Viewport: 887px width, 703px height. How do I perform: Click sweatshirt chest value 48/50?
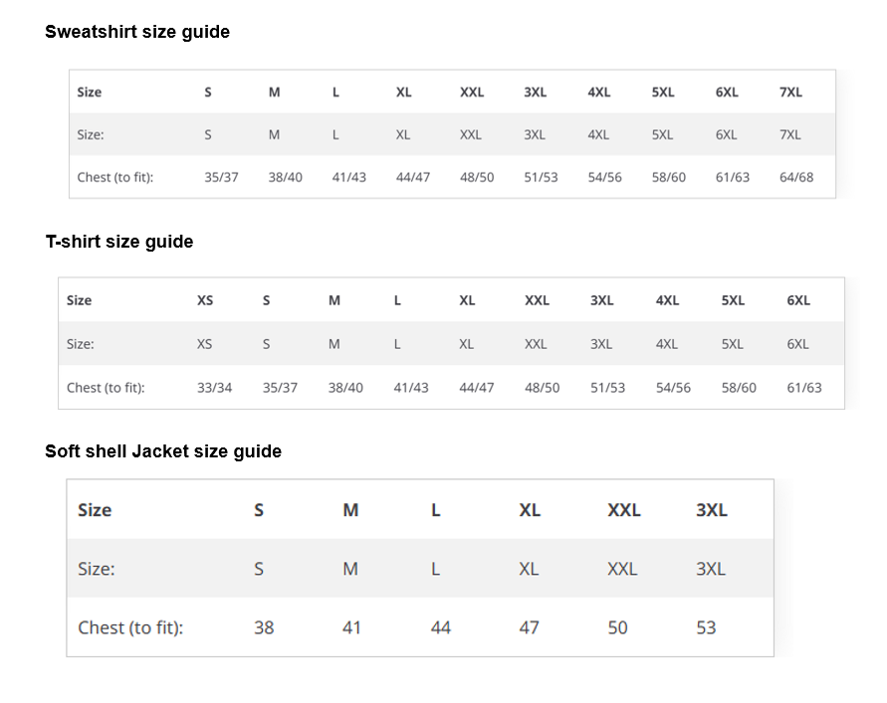[477, 177]
